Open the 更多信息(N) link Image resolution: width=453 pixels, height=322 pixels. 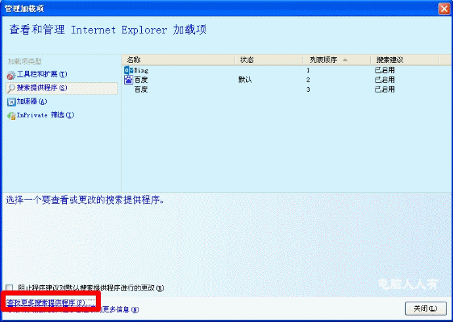[x=121, y=310]
